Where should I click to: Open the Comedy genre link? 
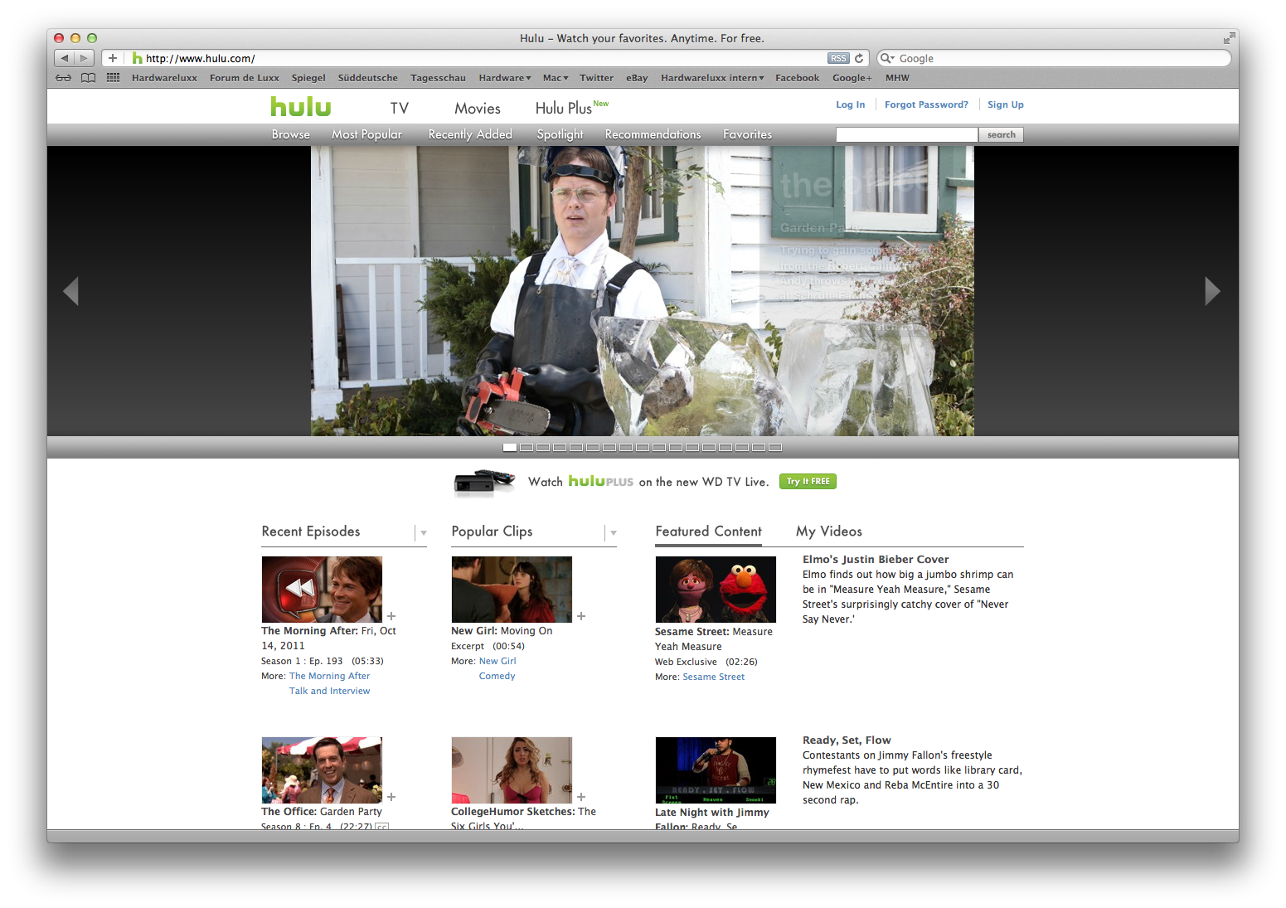(497, 676)
